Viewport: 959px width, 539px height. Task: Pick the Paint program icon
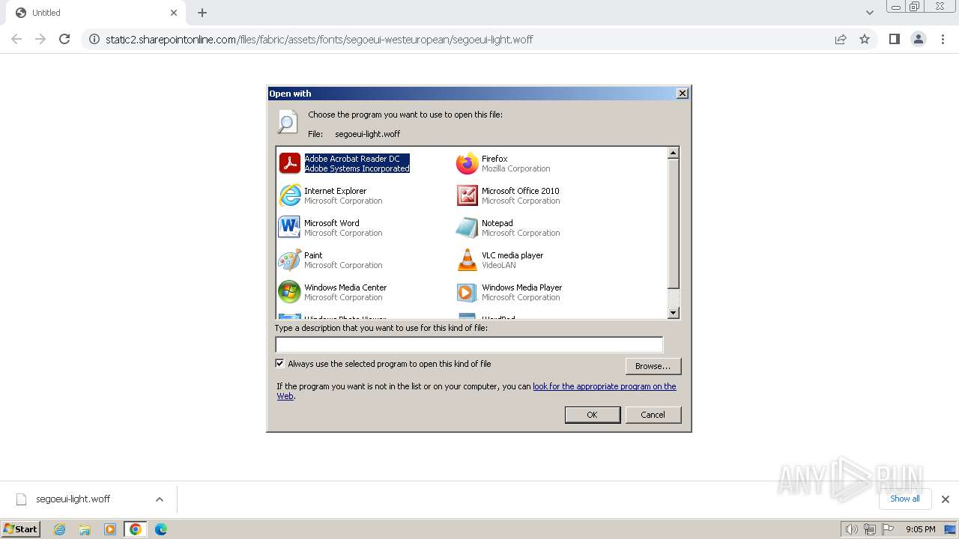tap(289, 260)
